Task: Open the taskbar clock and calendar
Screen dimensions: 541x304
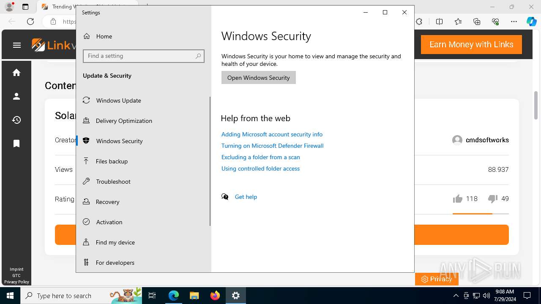Action: click(505, 296)
